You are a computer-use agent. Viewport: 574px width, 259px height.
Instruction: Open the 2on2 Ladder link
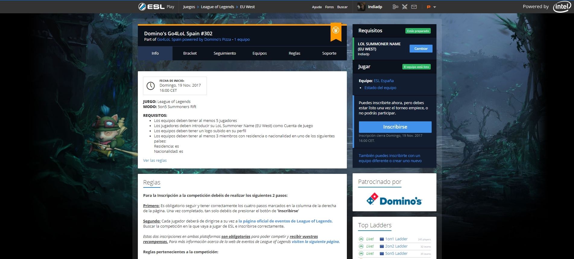(x=396, y=246)
